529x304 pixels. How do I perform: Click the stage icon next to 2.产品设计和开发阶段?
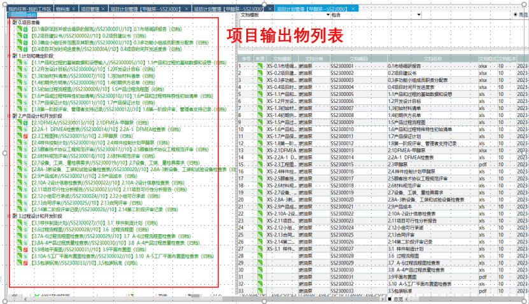(15, 116)
